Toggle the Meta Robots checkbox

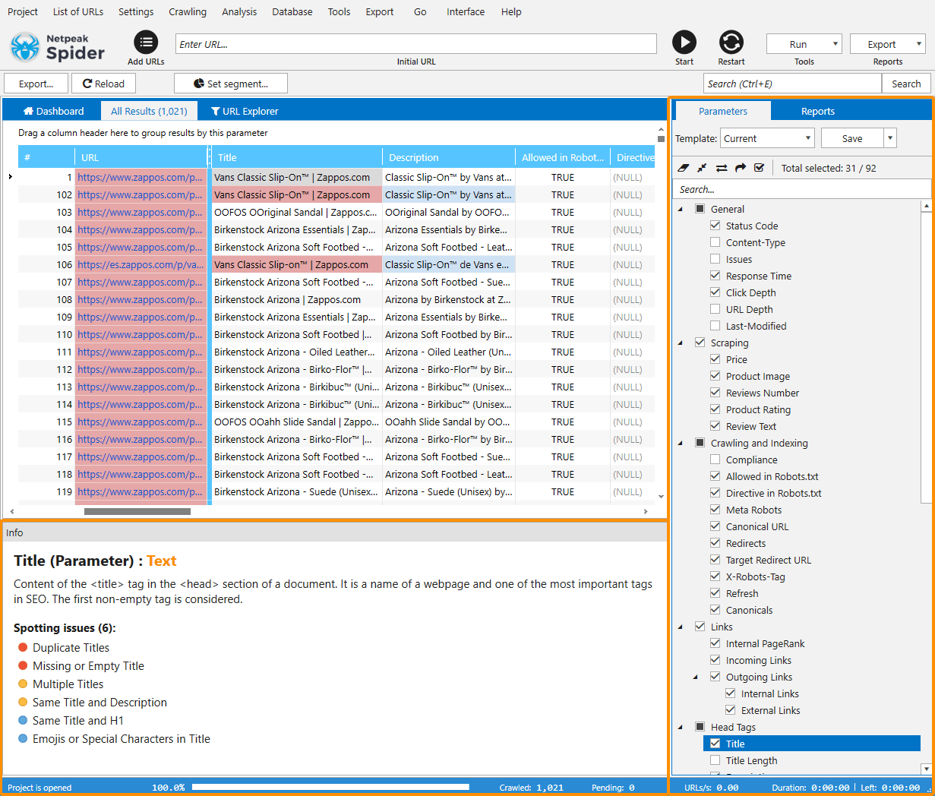click(715, 510)
